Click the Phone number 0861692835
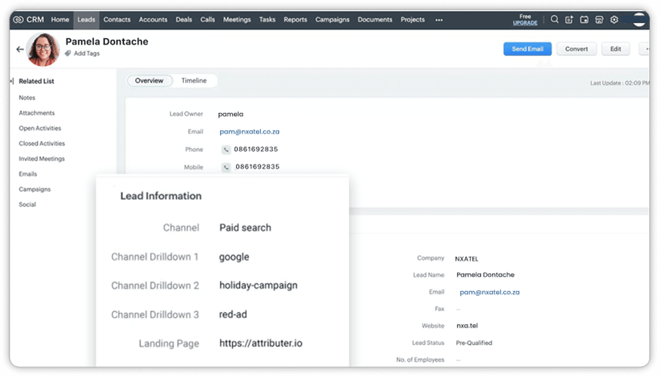The width and height of the screenshot is (660, 377). [x=256, y=149]
